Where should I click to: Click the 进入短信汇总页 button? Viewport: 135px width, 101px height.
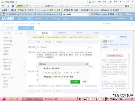click(114, 55)
